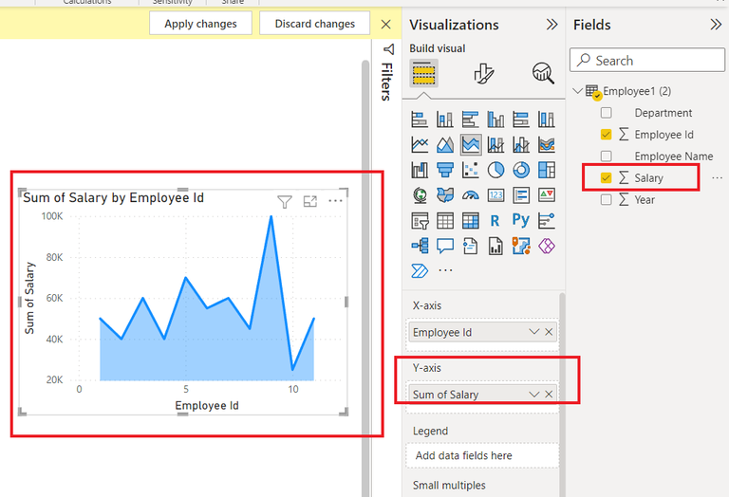Remove Sum of Salary from Y-axis
This screenshot has width=729, height=497.
(x=549, y=395)
